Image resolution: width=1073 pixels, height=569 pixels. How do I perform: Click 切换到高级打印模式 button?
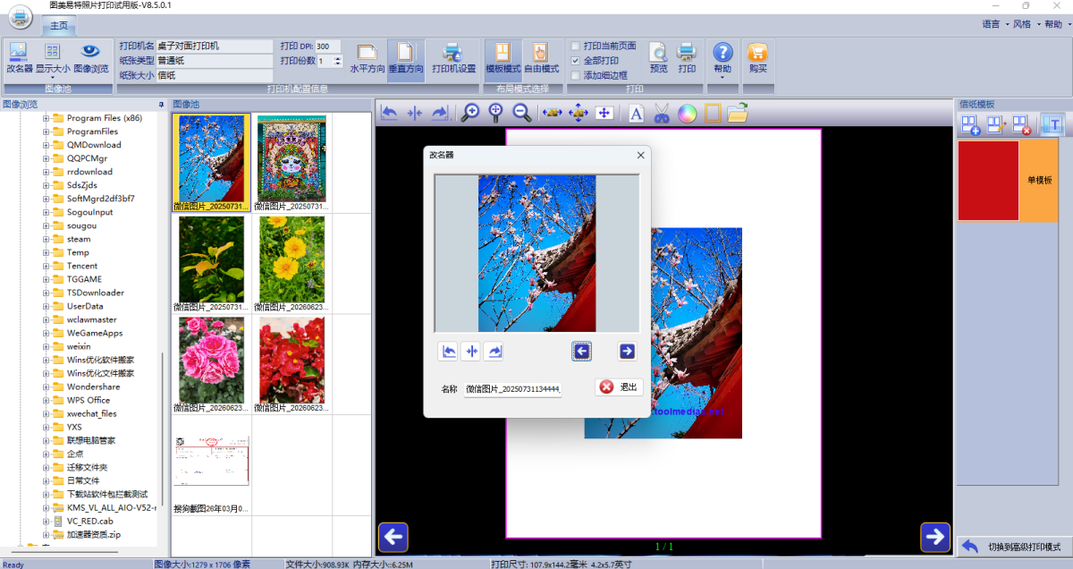[1012, 546]
